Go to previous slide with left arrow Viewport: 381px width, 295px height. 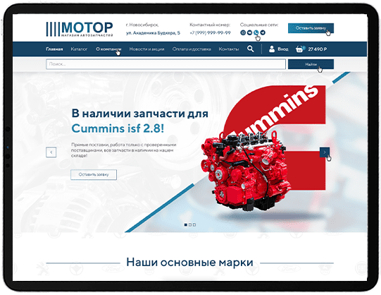click(x=51, y=152)
